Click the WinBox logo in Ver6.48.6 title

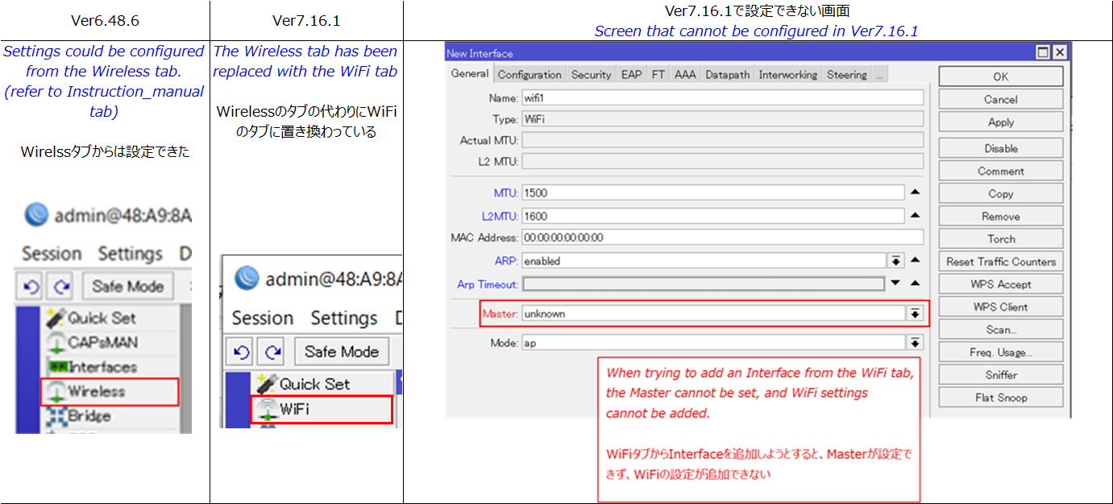tap(36, 215)
